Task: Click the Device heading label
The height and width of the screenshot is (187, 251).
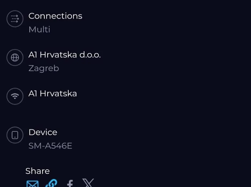Action: click(43, 132)
